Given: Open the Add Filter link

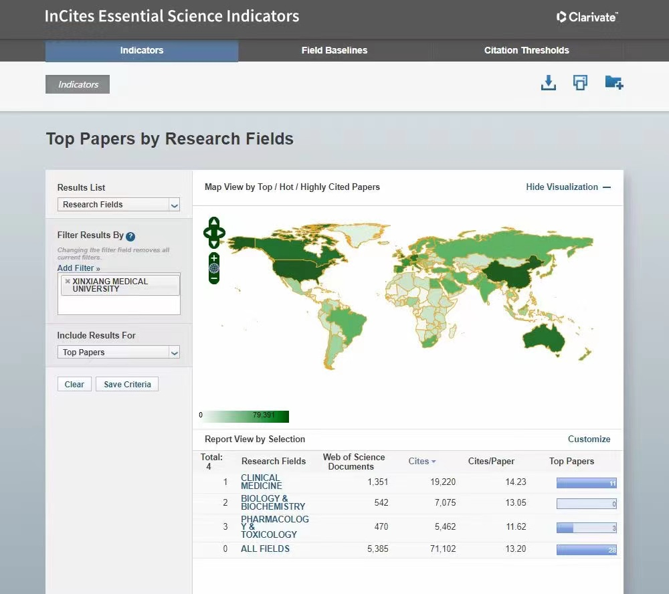Looking at the screenshot, I should 78,268.
